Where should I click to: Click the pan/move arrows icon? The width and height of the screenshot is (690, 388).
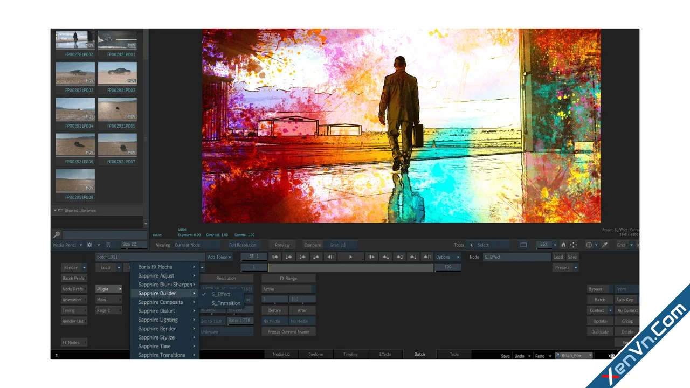pyautogui.click(x=573, y=245)
